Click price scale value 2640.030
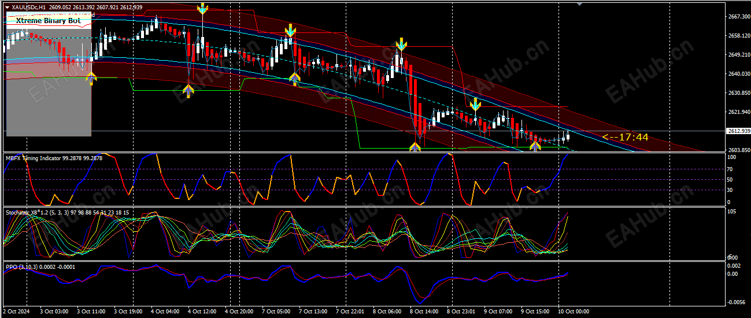751x318 pixels. [x=738, y=74]
